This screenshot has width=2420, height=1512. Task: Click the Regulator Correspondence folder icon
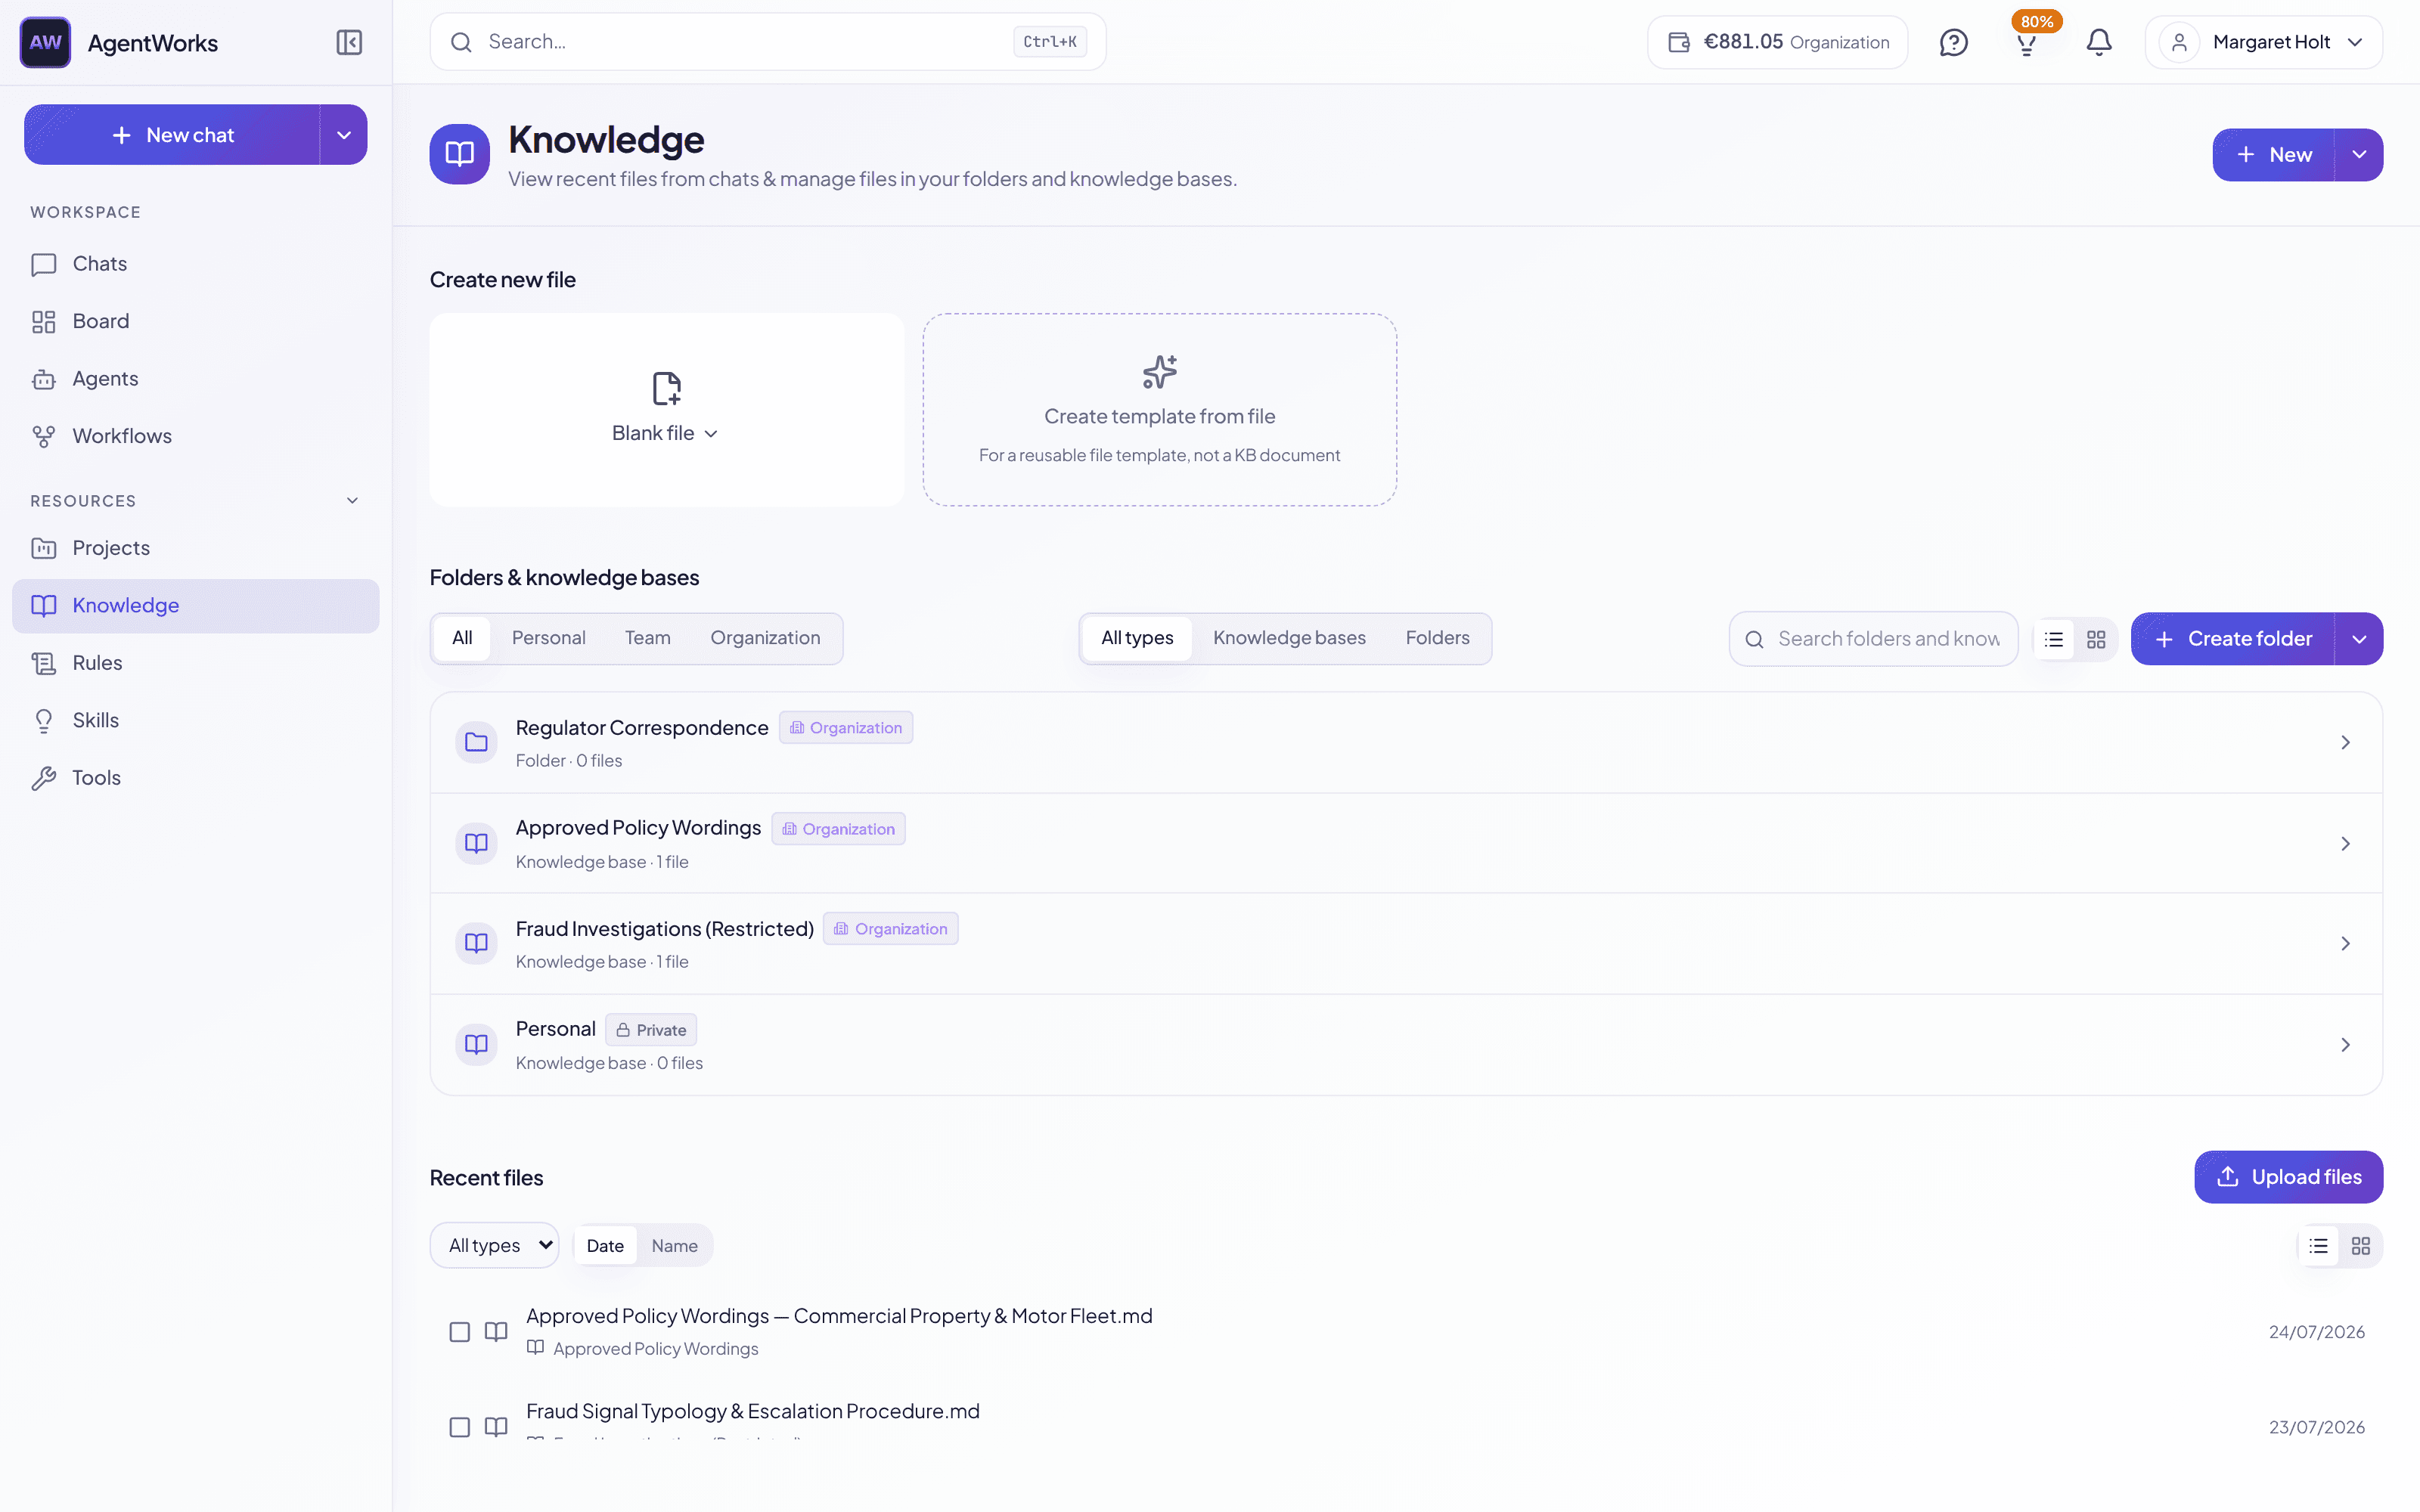(476, 742)
